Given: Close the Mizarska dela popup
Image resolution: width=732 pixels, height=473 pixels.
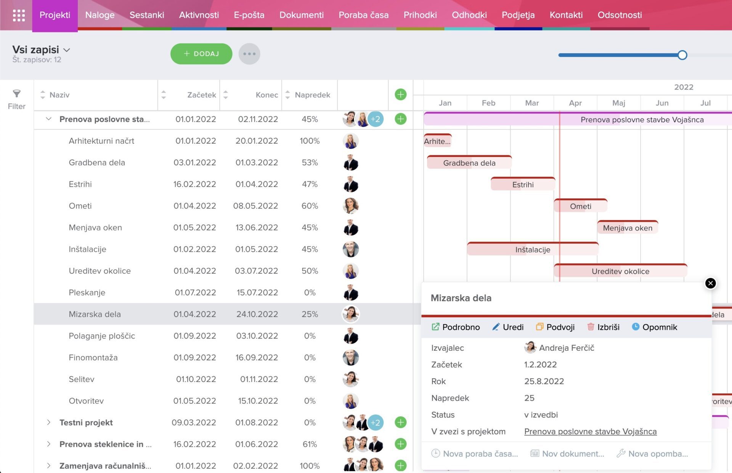Looking at the screenshot, I should coord(710,283).
